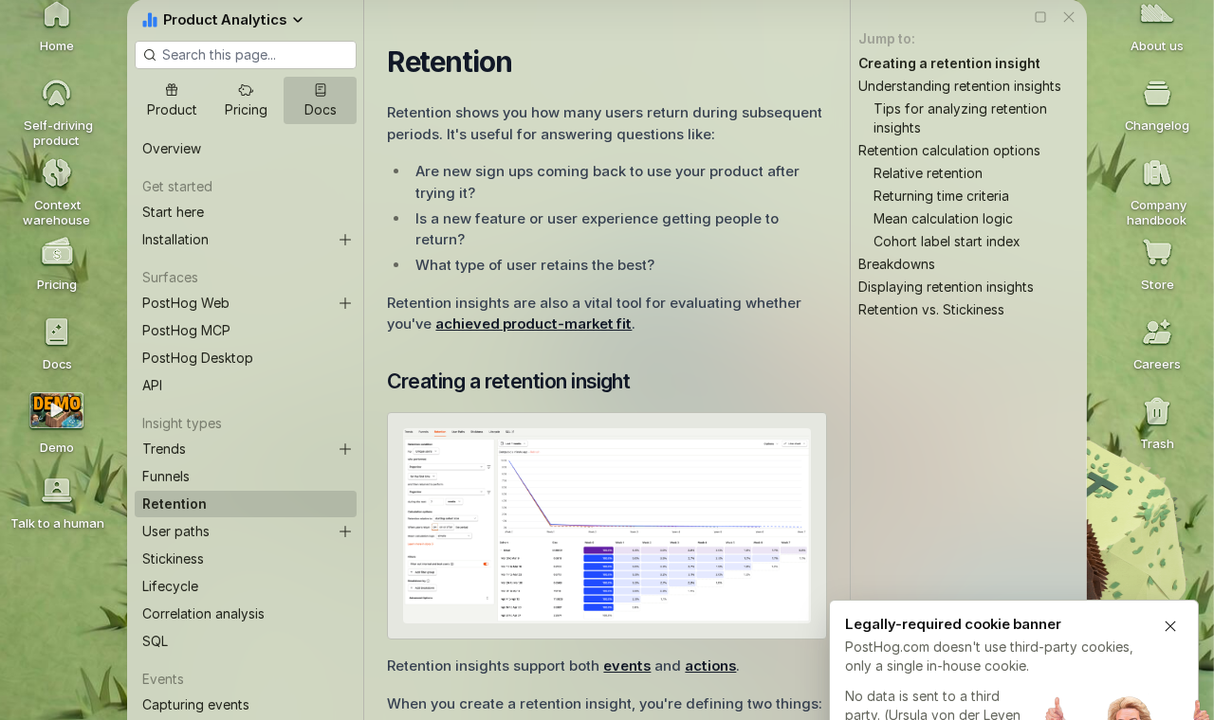
Task: Open the Funnels sidebar item
Action: 246,477
